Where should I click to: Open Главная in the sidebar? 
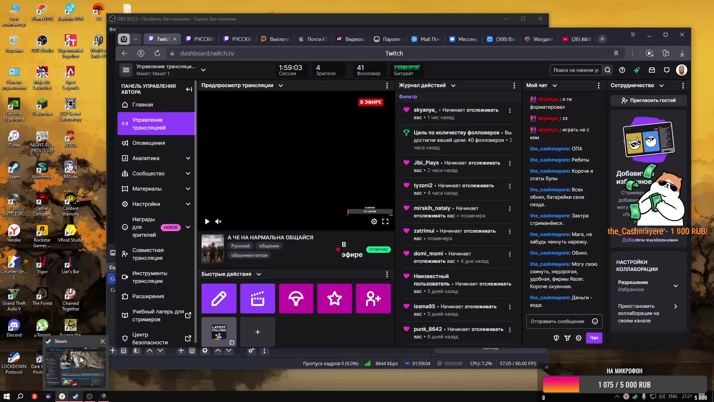[x=156, y=105]
